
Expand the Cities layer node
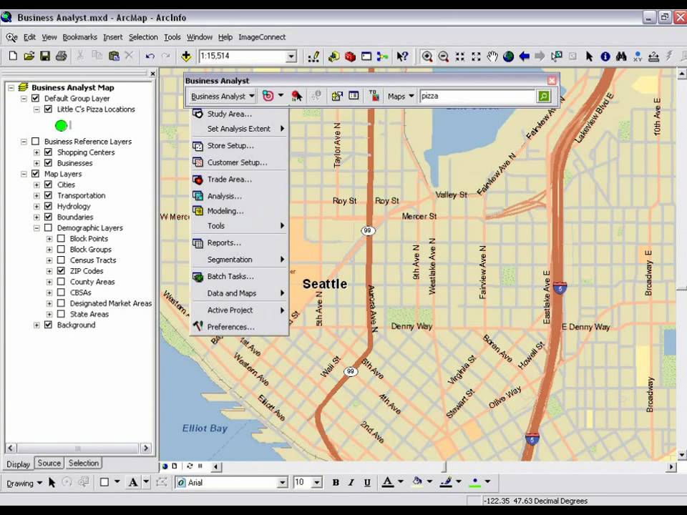(x=36, y=185)
